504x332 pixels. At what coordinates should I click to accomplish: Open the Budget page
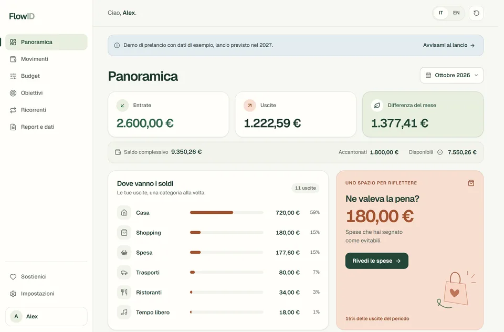click(46, 76)
